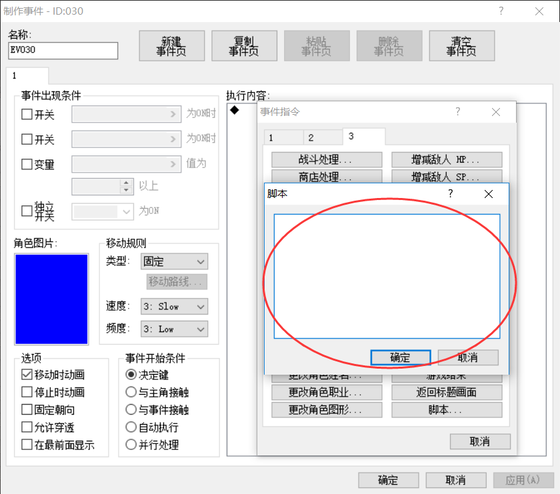The image size is (560, 494).
Task: Open the 变量 selector arrow
Action: pos(173,164)
